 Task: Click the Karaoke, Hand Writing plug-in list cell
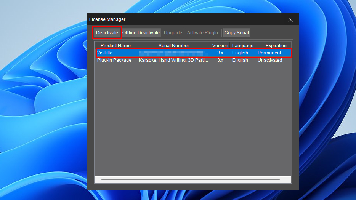tap(173, 60)
